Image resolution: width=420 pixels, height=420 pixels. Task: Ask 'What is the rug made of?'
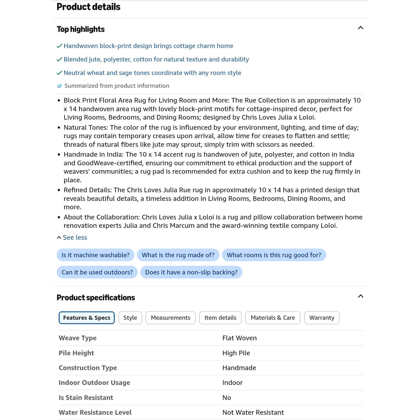coord(178,255)
